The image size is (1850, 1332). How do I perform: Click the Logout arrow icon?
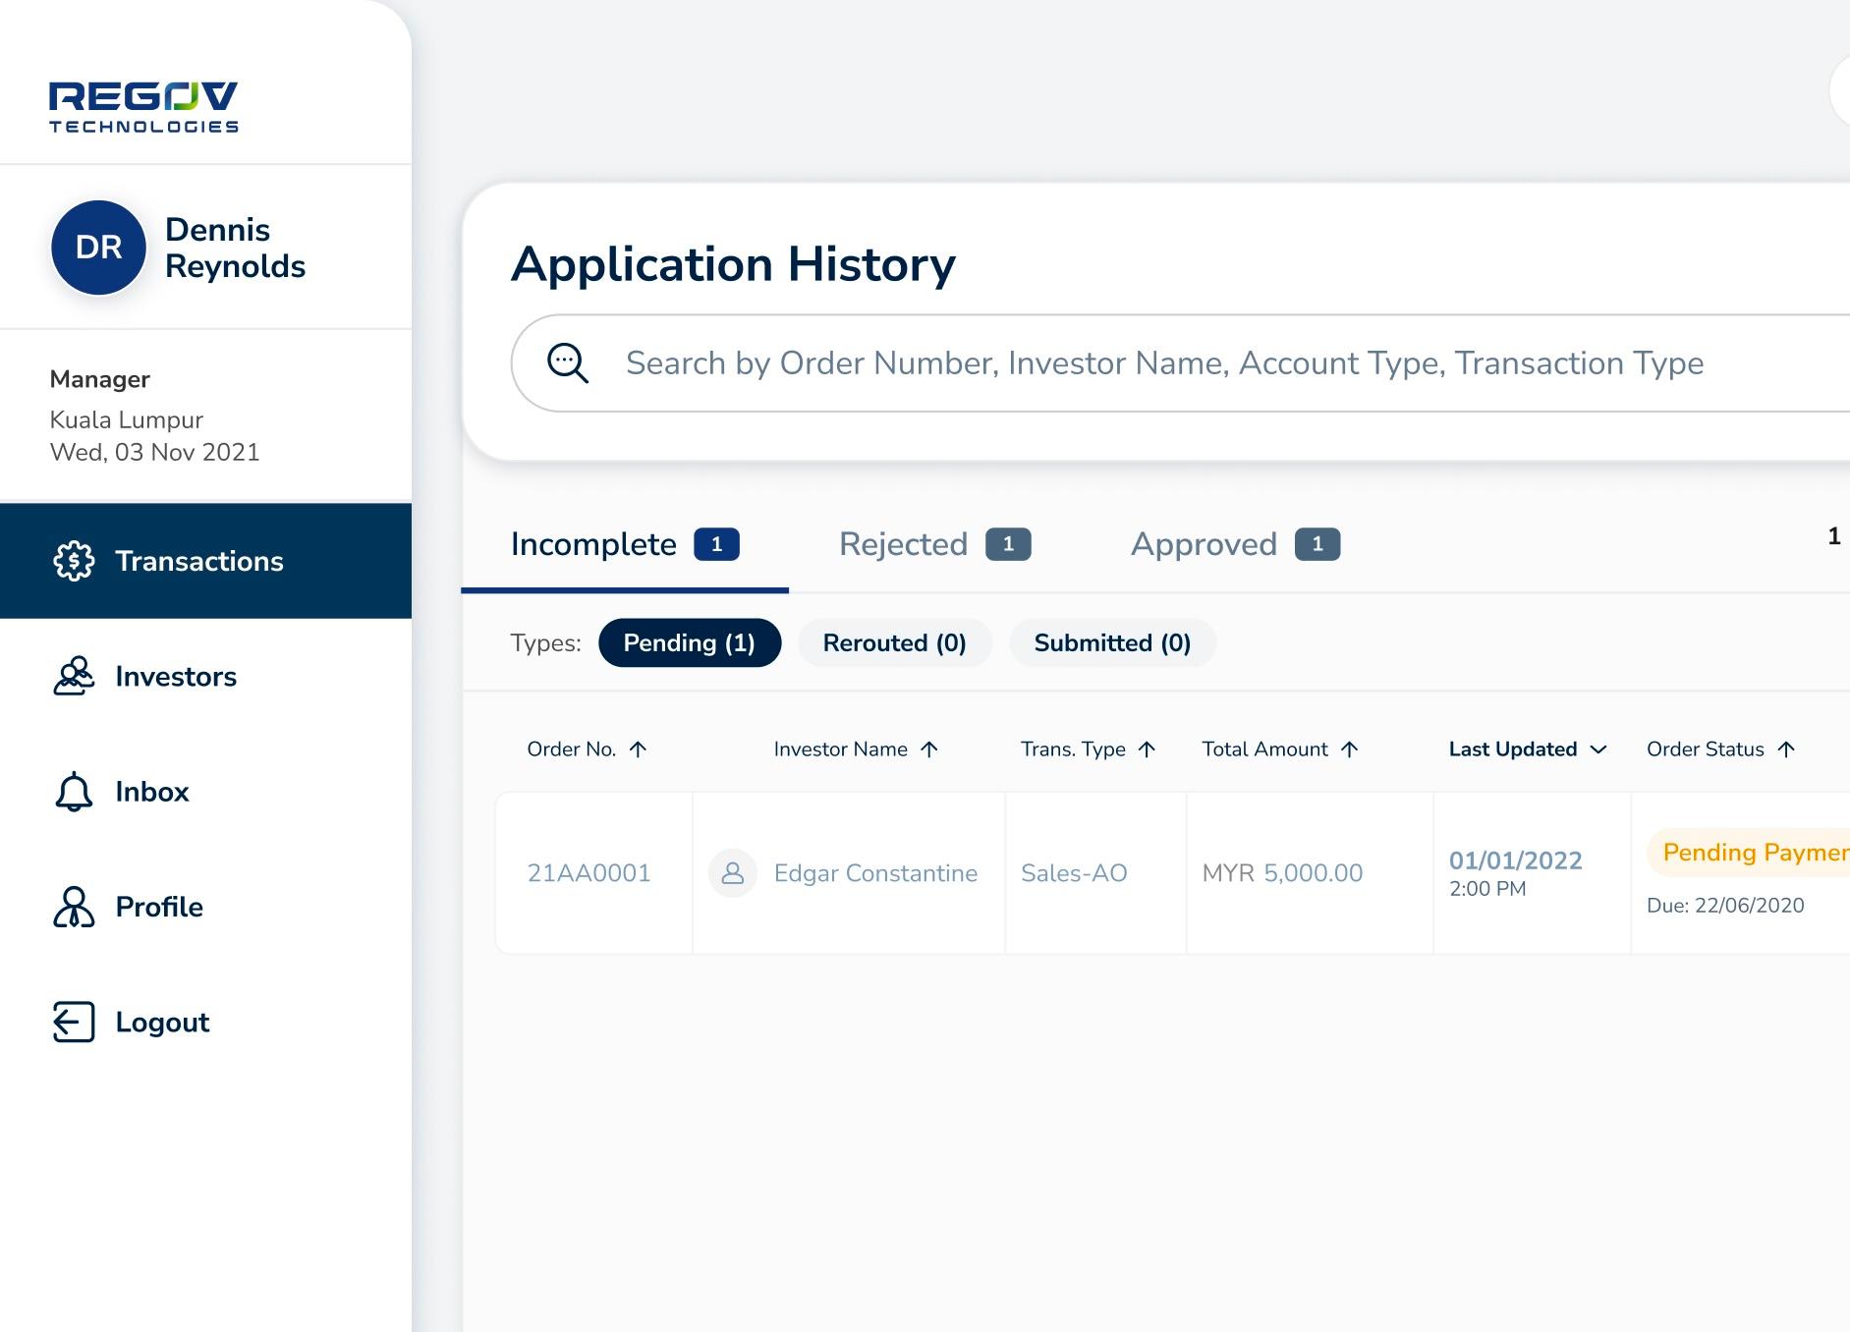tap(74, 1022)
